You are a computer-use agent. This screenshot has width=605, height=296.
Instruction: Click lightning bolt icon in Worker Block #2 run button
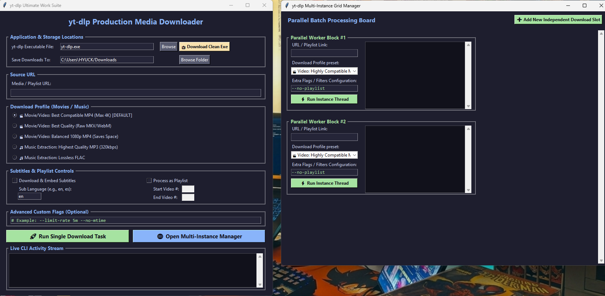tap(303, 183)
